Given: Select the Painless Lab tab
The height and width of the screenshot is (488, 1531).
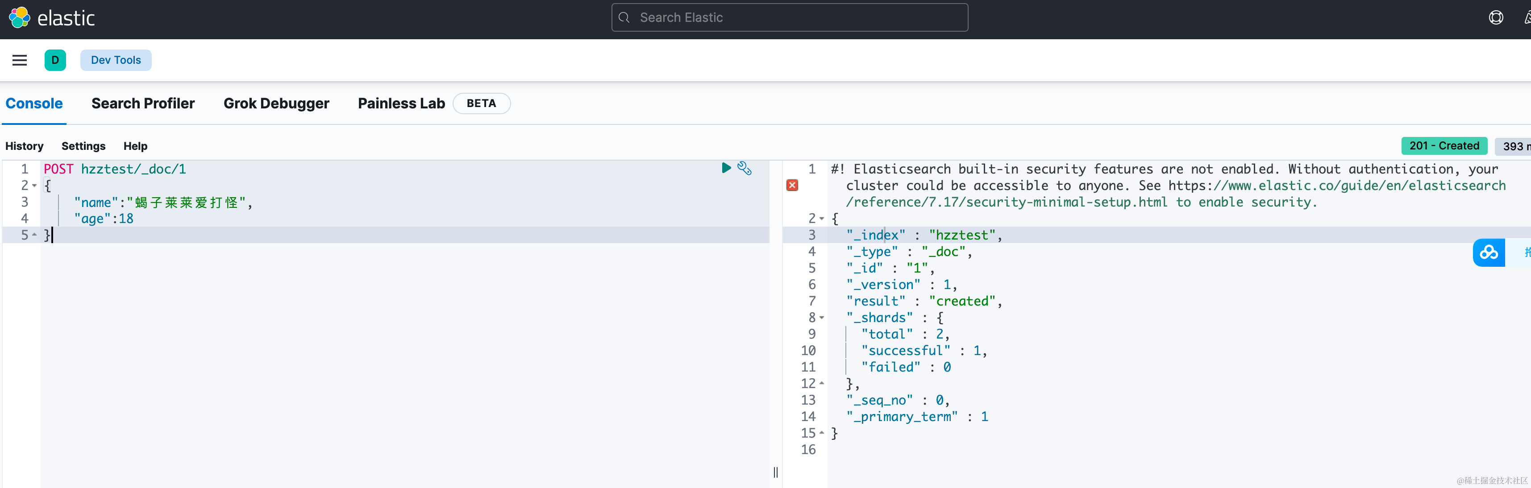Looking at the screenshot, I should tap(401, 103).
